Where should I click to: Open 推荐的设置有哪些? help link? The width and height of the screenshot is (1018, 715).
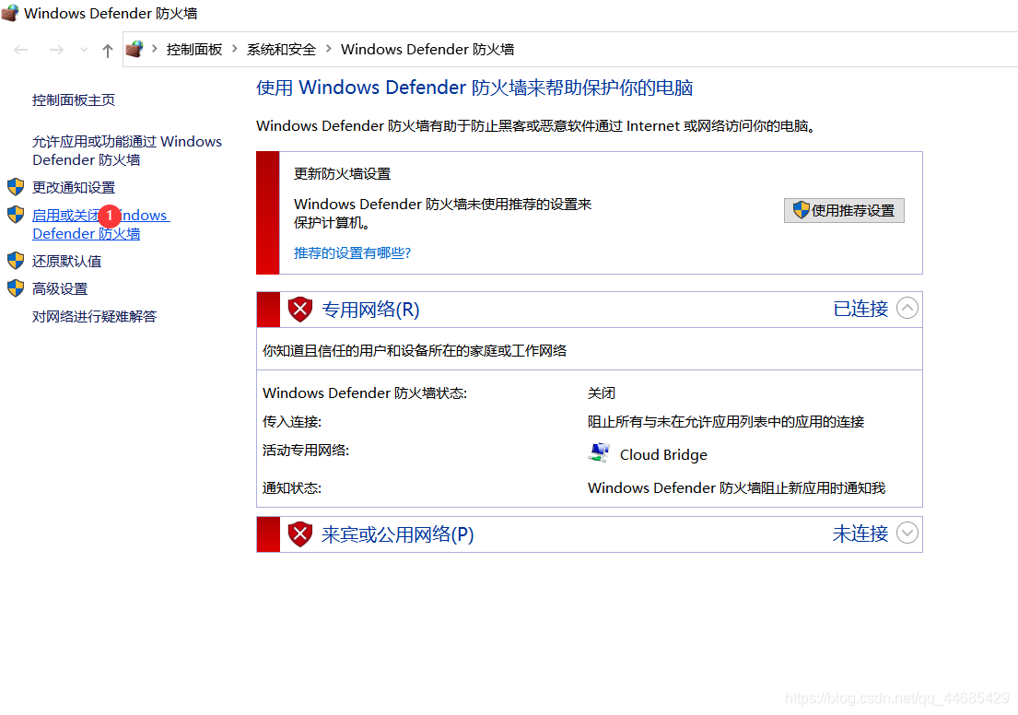pyautogui.click(x=352, y=252)
